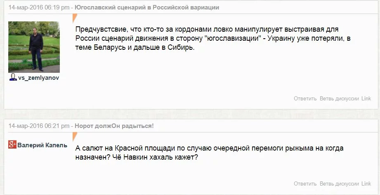
Task: Click orange corner marker in Валерий Капель's comment
Action: point(75,136)
